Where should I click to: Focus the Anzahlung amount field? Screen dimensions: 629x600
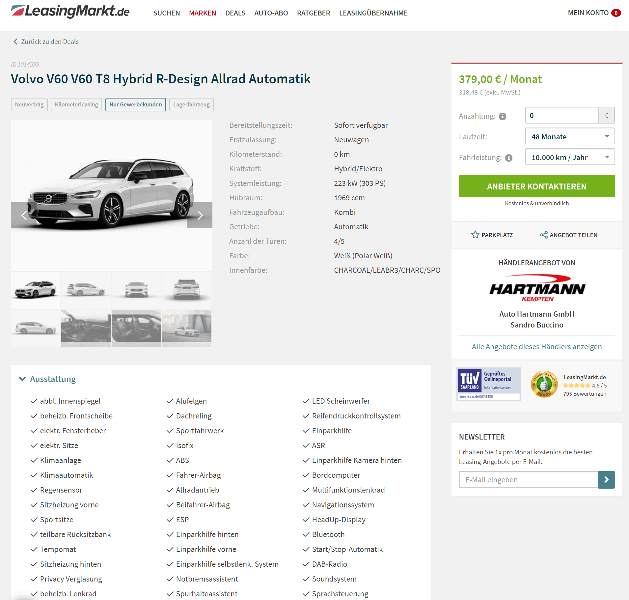point(562,115)
